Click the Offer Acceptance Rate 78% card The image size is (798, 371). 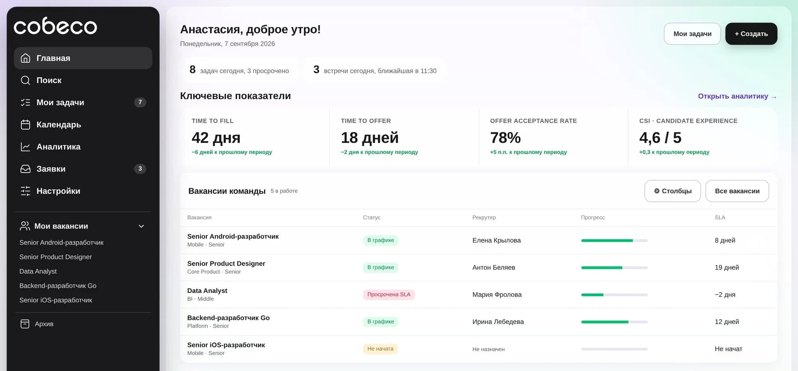pos(553,137)
